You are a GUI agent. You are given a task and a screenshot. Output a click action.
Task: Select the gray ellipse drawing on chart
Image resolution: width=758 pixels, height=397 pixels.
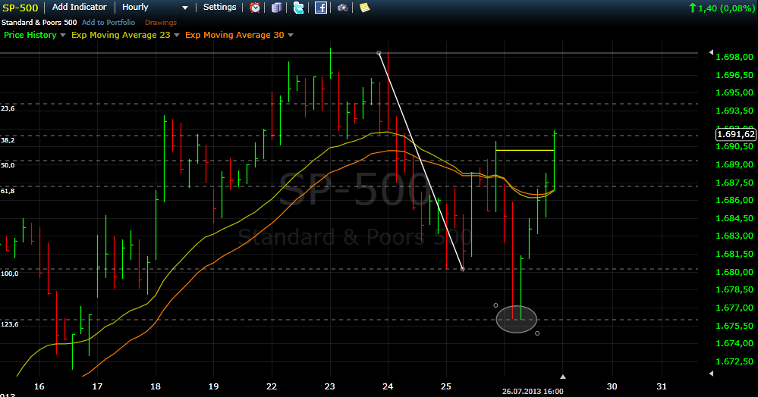coord(516,319)
